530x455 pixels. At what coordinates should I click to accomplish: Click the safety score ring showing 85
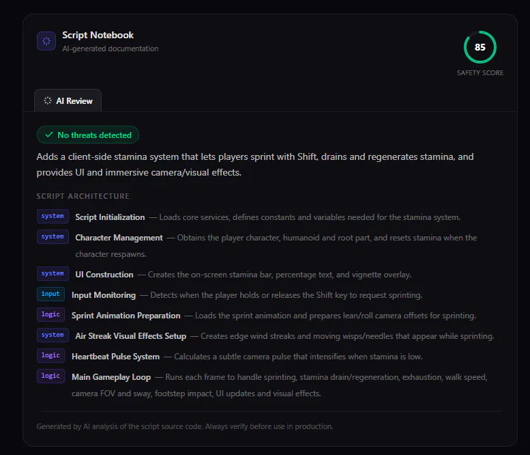click(480, 47)
